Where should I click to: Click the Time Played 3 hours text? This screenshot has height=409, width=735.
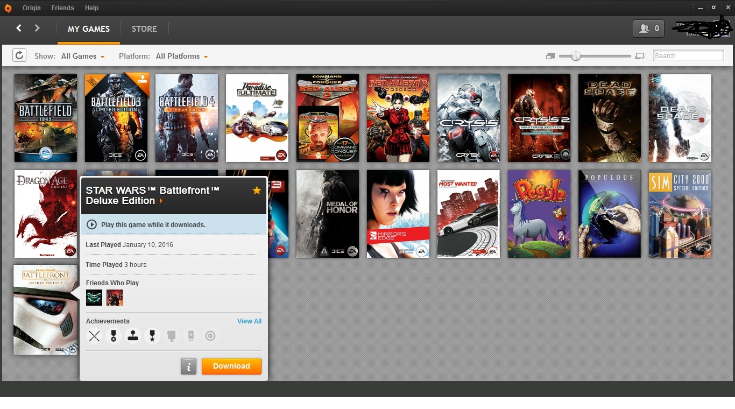click(x=116, y=265)
